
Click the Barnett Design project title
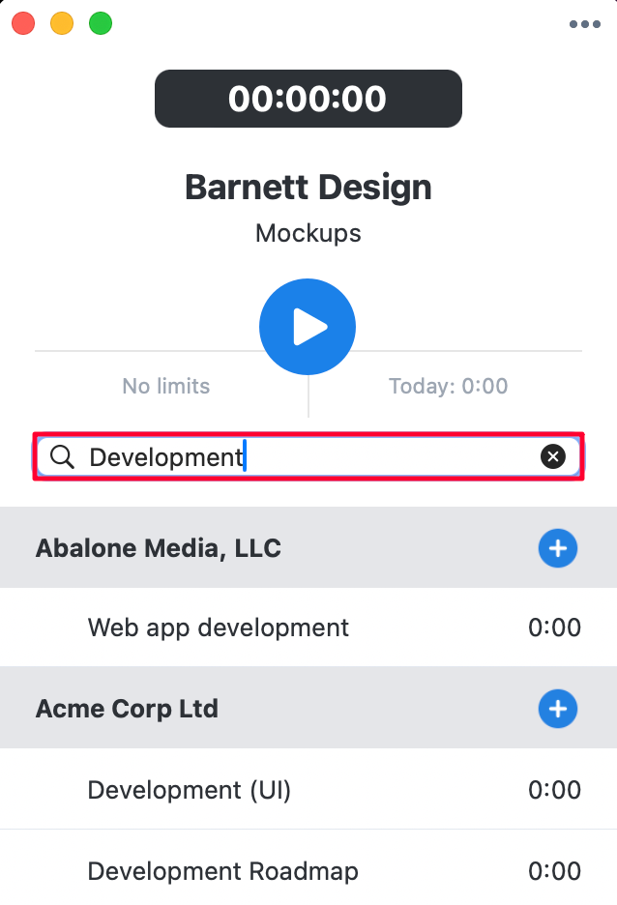[x=308, y=188]
